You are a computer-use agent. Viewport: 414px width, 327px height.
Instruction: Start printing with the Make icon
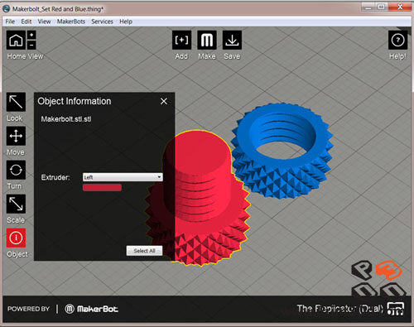[207, 40]
